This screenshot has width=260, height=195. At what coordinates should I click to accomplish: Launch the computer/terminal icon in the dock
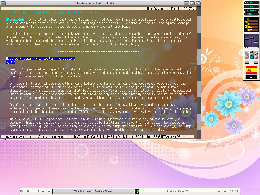point(252,53)
